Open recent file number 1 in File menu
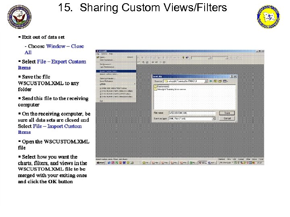The height and width of the screenshot is (217, 290). pos(116,88)
